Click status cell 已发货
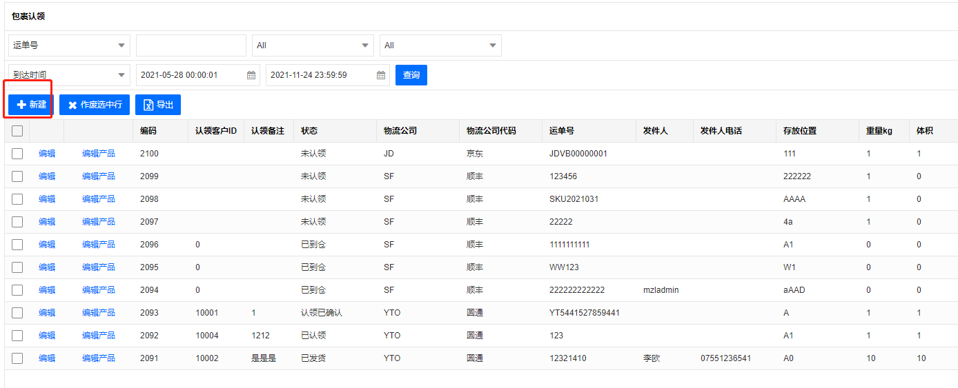958x388 pixels. tap(313, 358)
